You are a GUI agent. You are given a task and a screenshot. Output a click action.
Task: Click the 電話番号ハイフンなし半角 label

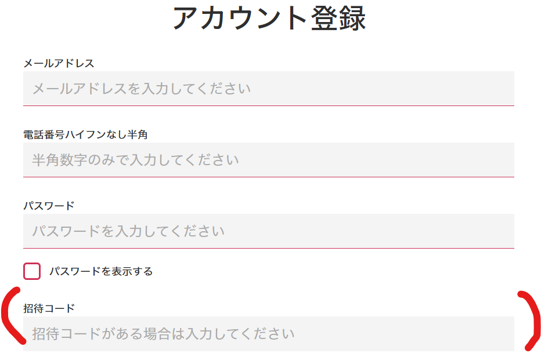pyautogui.click(x=85, y=134)
